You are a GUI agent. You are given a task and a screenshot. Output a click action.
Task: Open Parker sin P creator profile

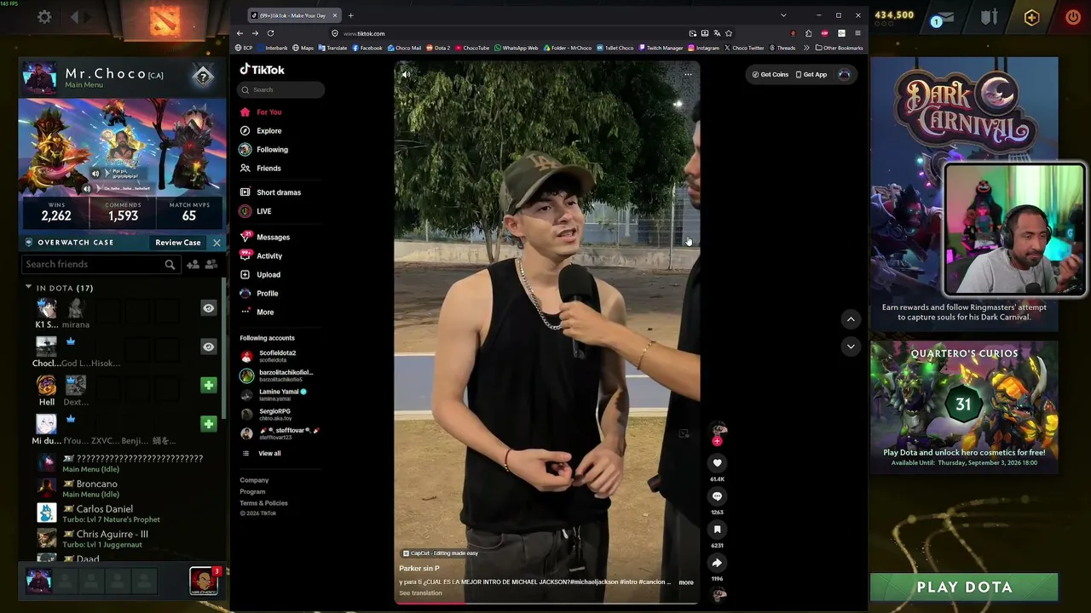click(x=419, y=569)
